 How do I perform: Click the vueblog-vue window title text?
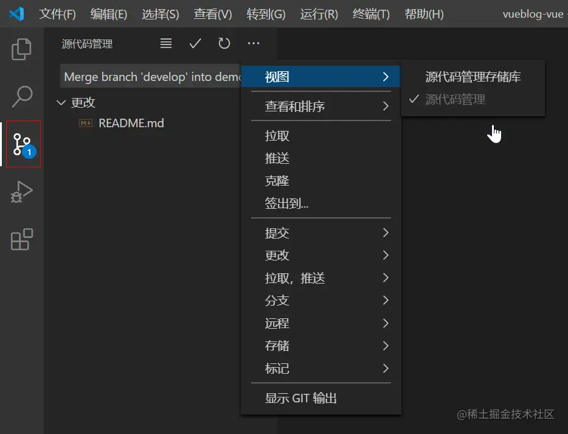point(533,14)
